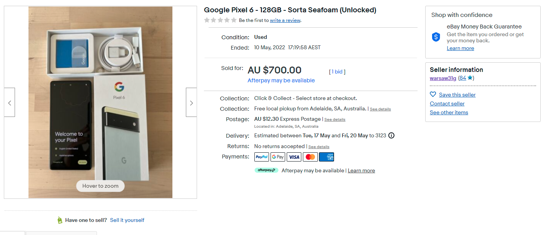The height and width of the screenshot is (235, 543).
Task: Show the next product photo arrow
Action: 191,102
